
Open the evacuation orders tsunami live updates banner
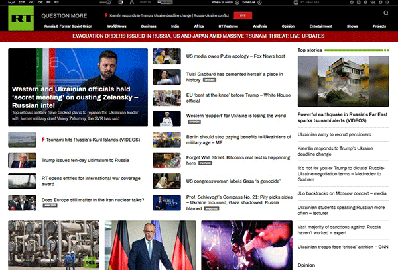point(198,36)
